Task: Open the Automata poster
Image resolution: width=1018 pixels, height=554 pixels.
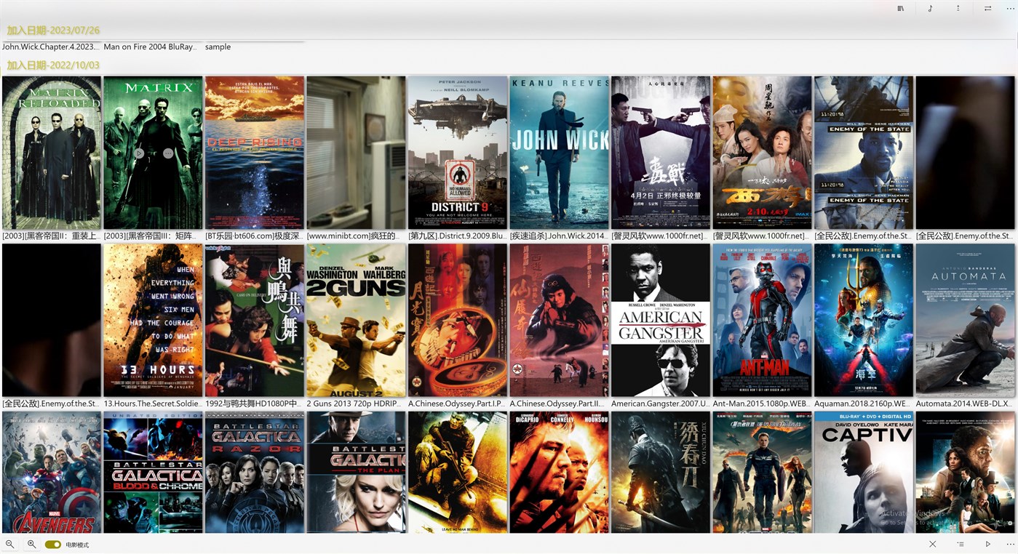Action: pyautogui.click(x=965, y=320)
